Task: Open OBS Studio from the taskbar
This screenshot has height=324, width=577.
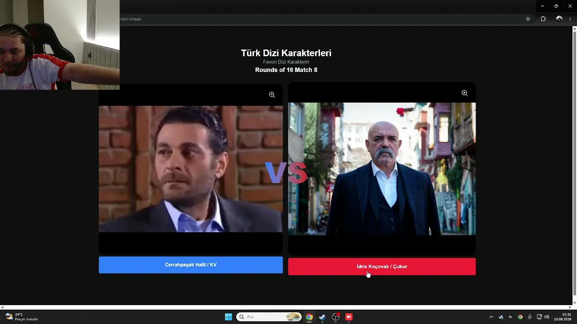Action: (336, 317)
